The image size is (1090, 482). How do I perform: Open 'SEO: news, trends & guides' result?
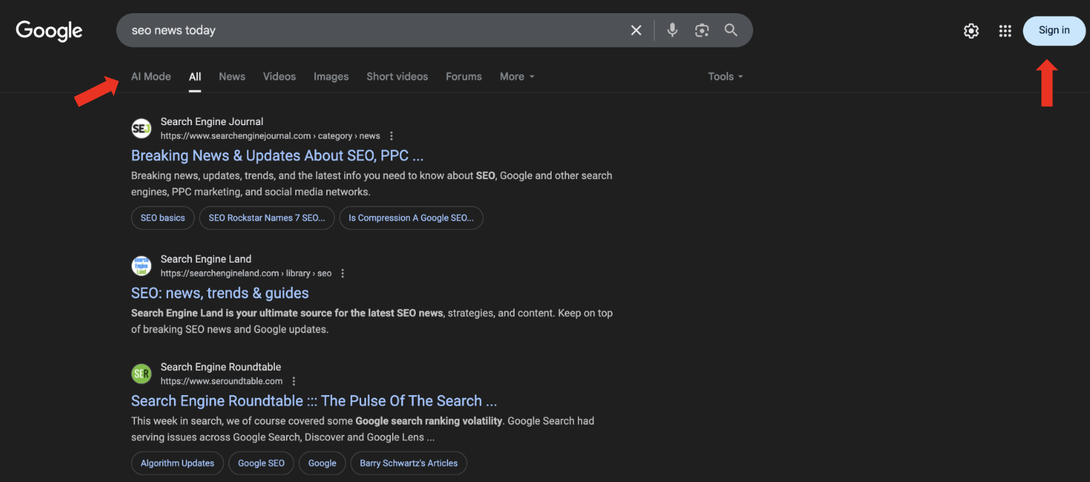click(219, 293)
